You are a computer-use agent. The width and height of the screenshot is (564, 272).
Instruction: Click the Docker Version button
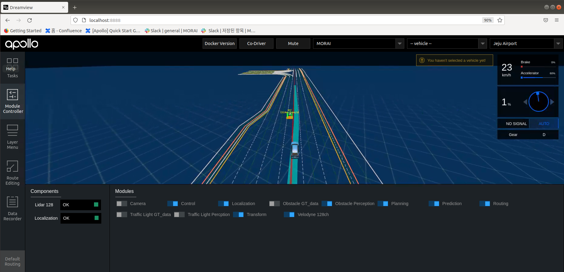(220, 44)
